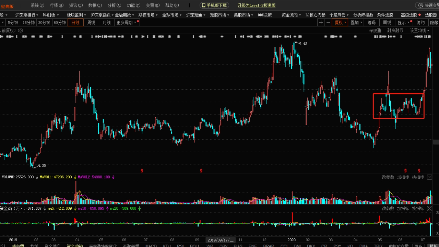This screenshot has height=247, width=439.
Task: Expand 全球市场 dropdown
Action: [x=172, y=15]
